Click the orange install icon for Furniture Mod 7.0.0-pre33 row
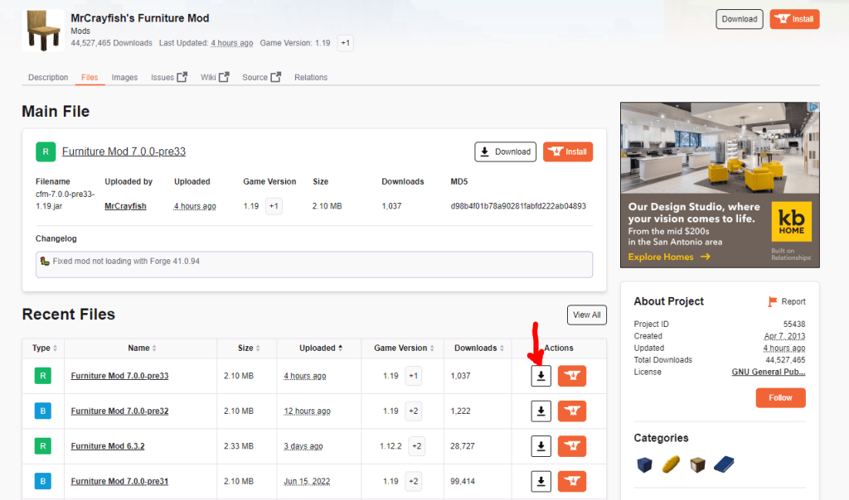Image resolution: width=849 pixels, height=500 pixels. pyautogui.click(x=572, y=376)
